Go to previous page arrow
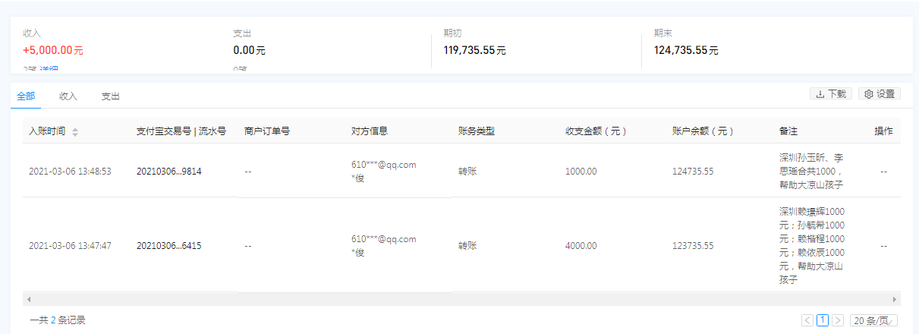919x334 pixels. click(x=807, y=320)
